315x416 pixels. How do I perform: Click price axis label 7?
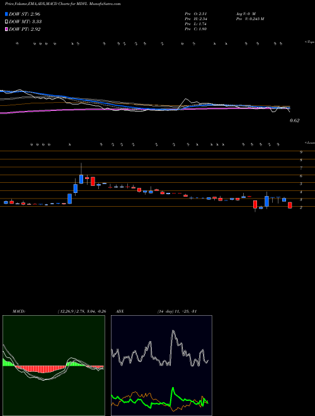coord(301,168)
